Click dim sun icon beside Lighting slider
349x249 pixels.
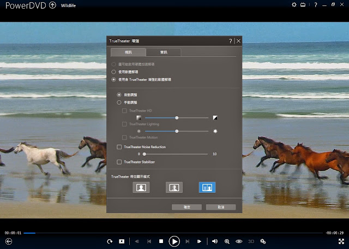139,131
